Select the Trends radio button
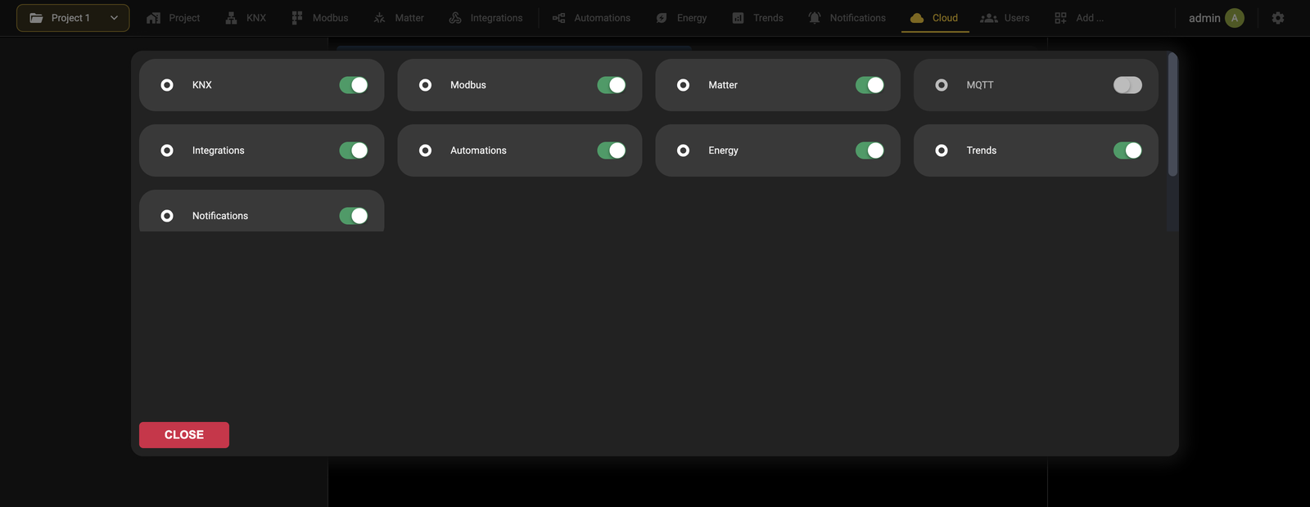Viewport: 1310px width, 507px height. 942,150
